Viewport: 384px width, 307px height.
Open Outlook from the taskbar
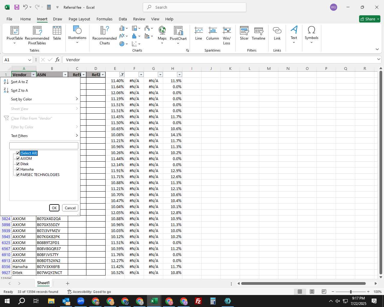[66, 301]
